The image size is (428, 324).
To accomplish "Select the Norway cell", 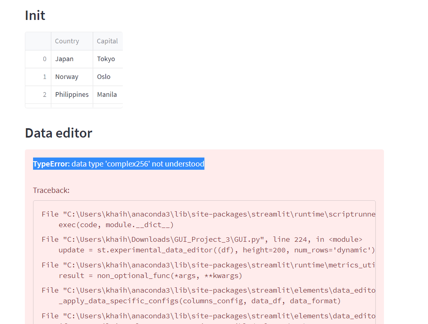I will [x=67, y=77].
